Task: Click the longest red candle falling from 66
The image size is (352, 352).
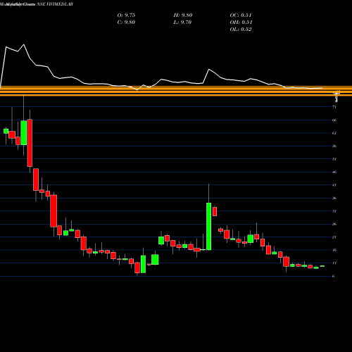Action: (30, 143)
